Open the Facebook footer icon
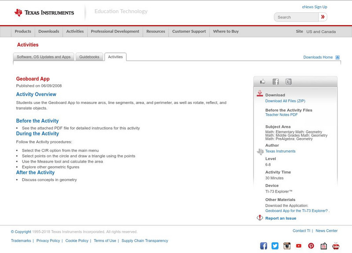 point(264,246)
